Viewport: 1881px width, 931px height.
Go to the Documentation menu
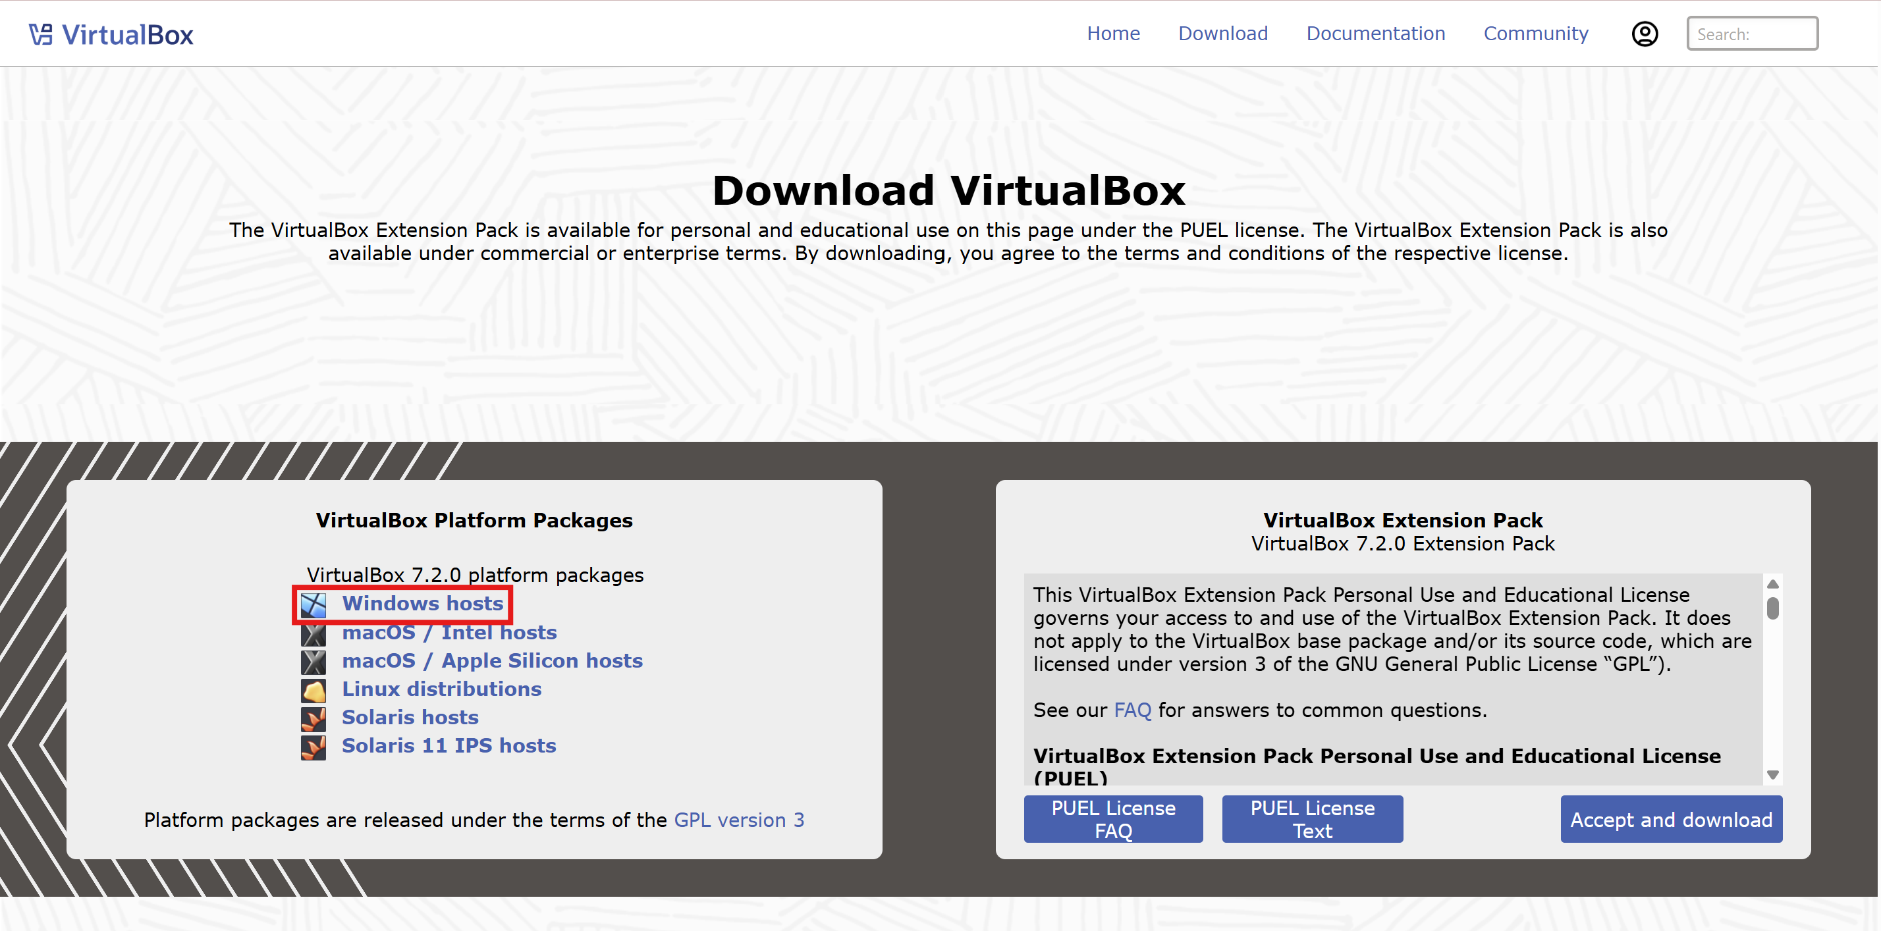[x=1375, y=34]
